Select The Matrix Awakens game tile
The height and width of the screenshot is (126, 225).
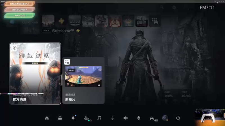point(75,21)
